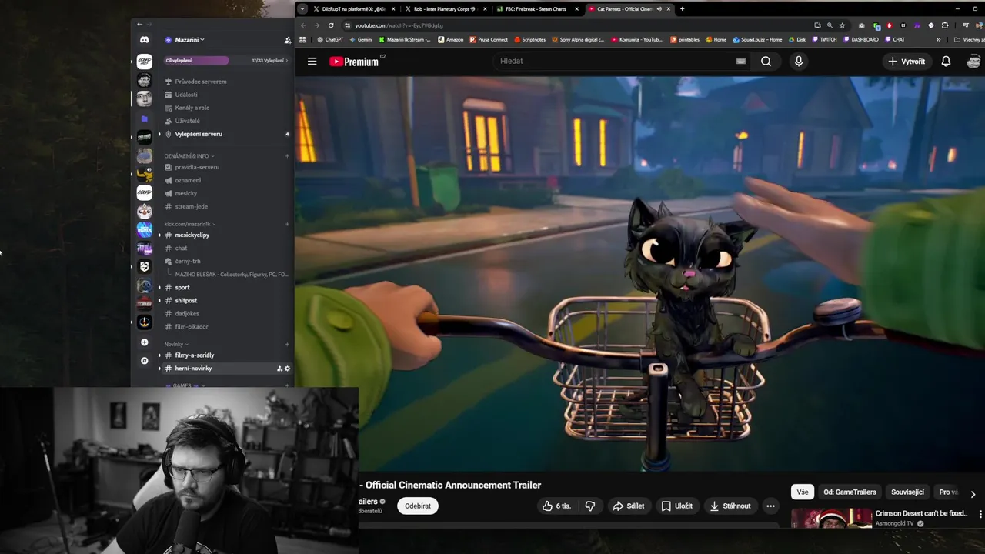Mute the Cat Parents tab audio icon
Viewport: 985px width, 554px height.
659,9
